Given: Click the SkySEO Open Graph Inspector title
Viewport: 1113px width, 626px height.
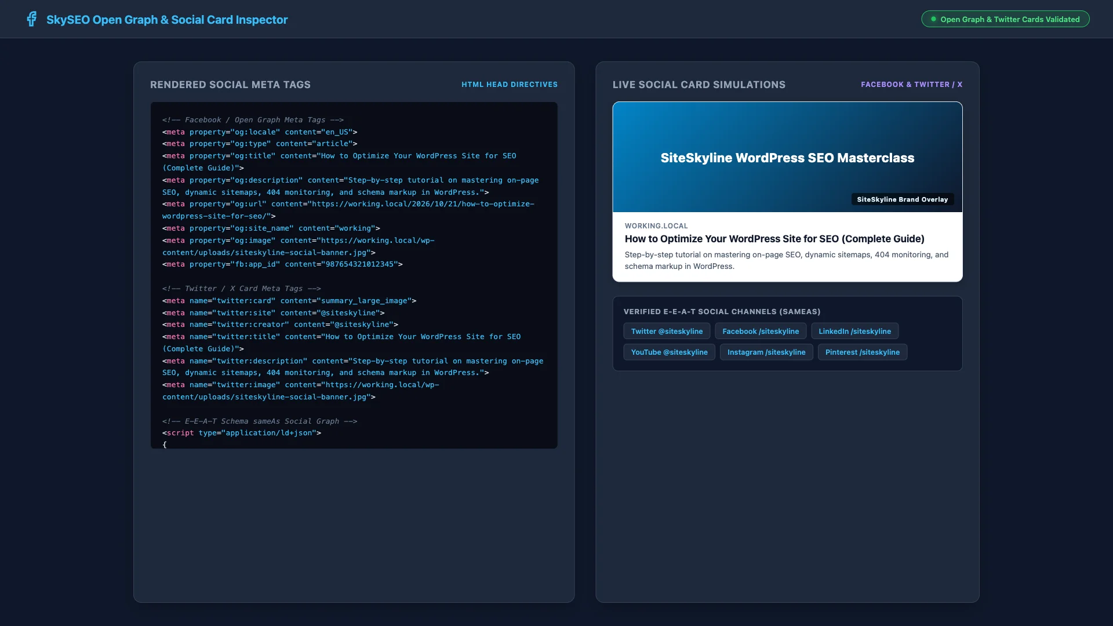Looking at the screenshot, I should [x=167, y=20].
